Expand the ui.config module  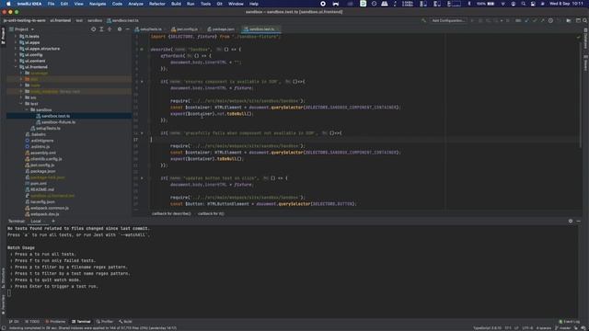pyautogui.click(x=16, y=55)
